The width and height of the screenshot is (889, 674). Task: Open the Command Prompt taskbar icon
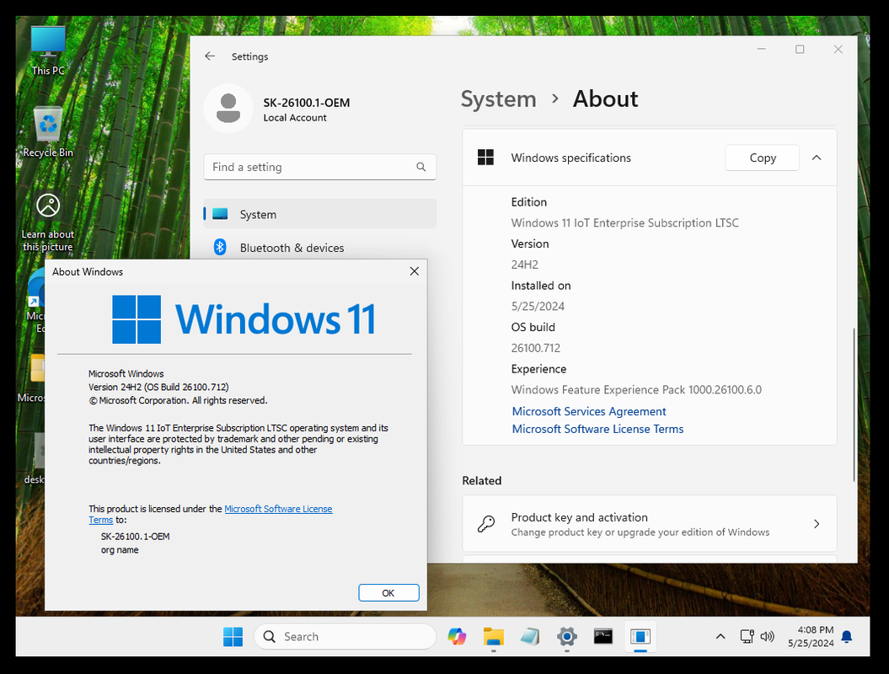point(602,637)
